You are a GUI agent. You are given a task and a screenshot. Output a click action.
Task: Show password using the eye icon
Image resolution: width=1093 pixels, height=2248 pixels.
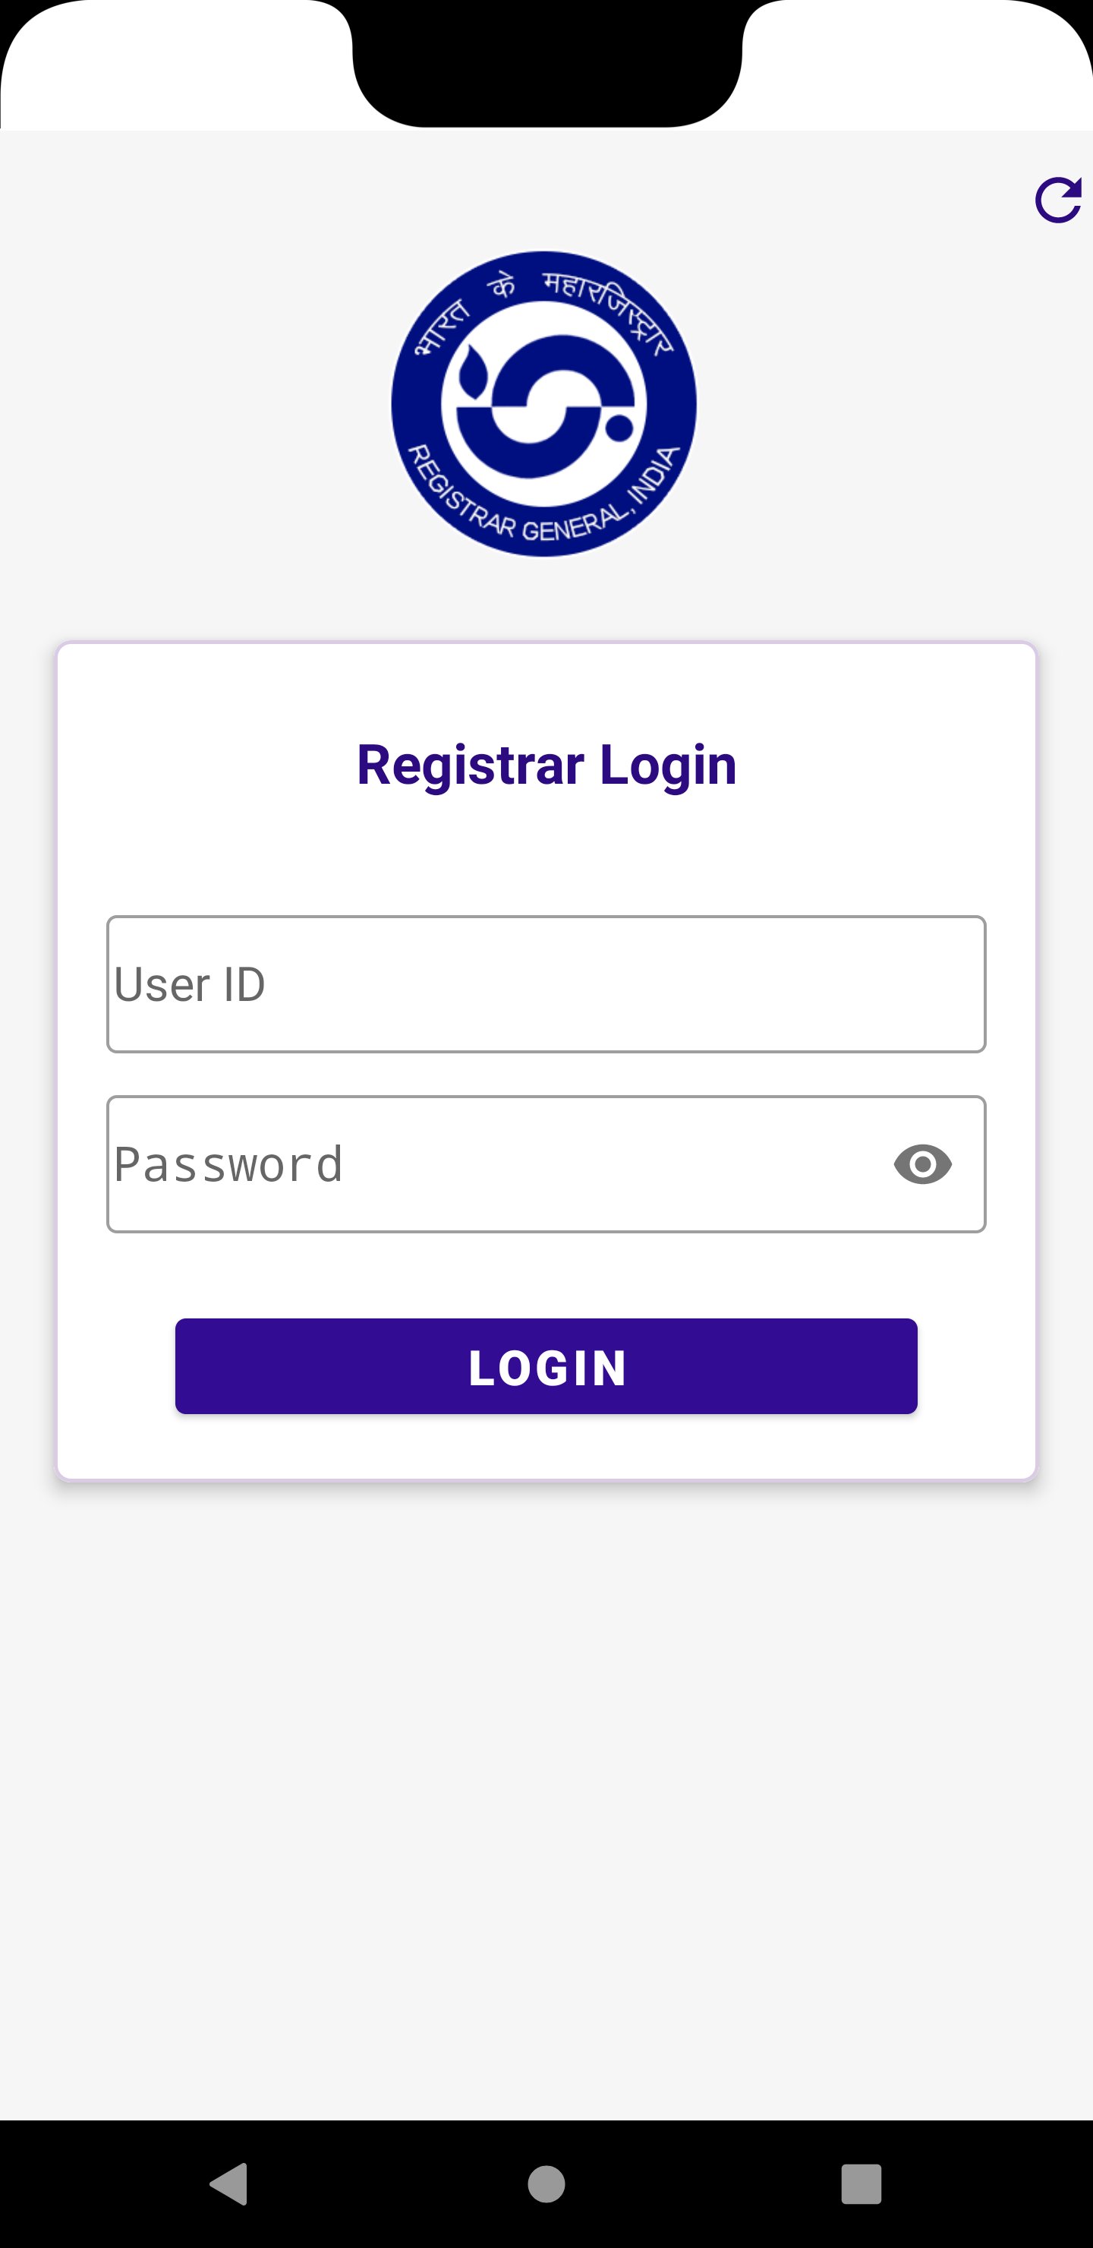[x=922, y=1164]
